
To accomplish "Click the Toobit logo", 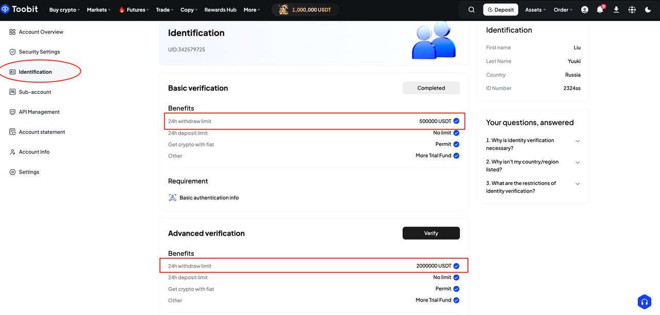I will coord(21,9).
